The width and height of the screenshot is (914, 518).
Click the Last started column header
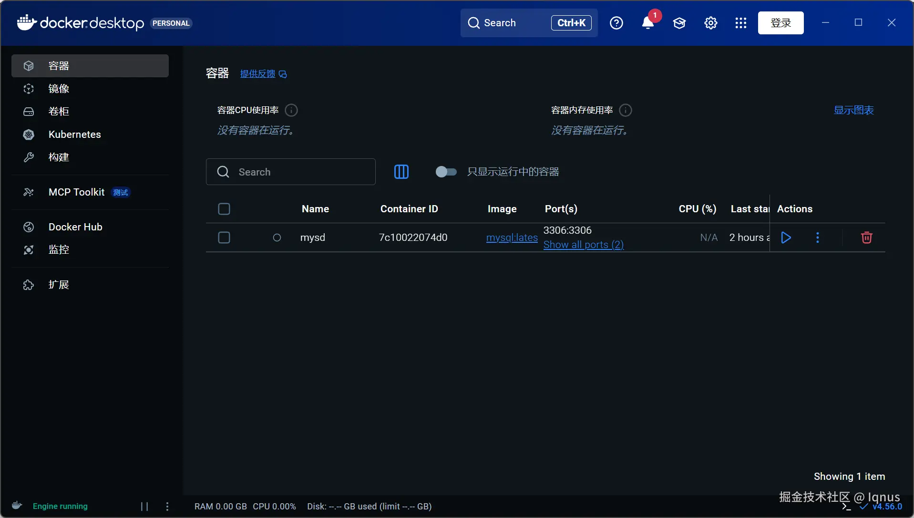[750, 209]
